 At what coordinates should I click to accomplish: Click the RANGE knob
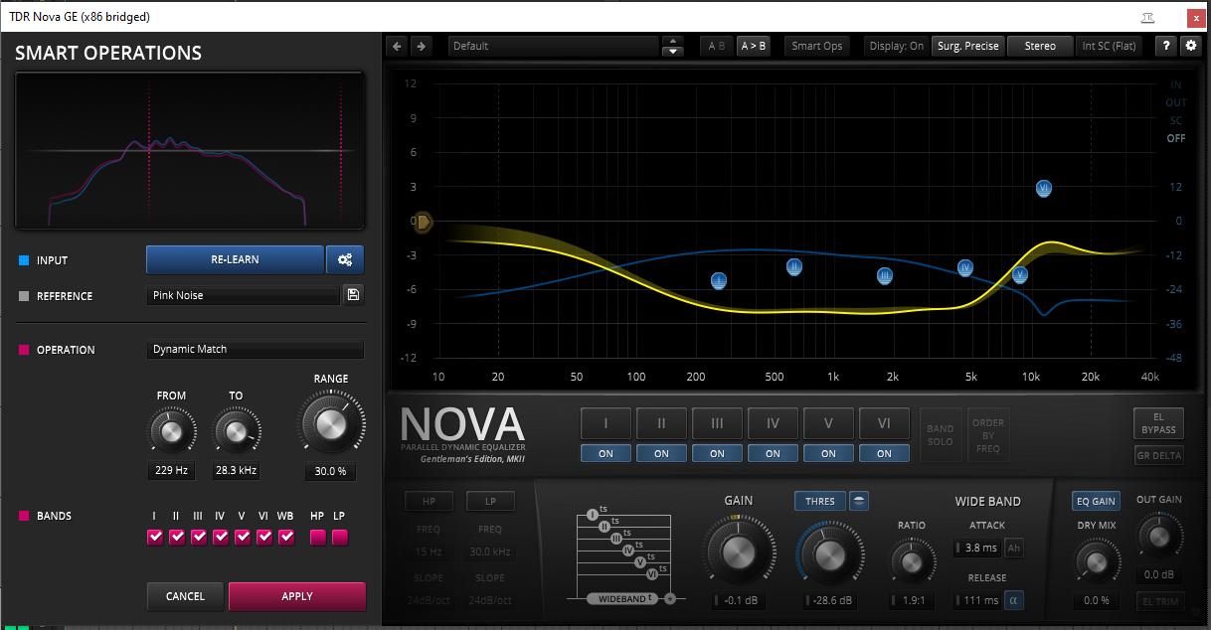[329, 424]
